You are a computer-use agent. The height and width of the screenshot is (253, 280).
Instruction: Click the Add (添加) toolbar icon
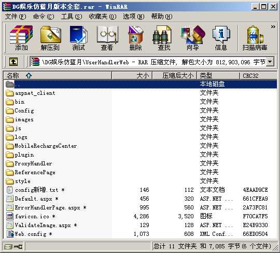[x=21, y=38]
